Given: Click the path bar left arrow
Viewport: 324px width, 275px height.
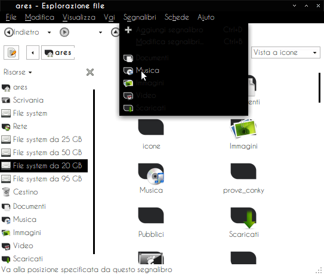Looking at the screenshot, I should 33,52.
